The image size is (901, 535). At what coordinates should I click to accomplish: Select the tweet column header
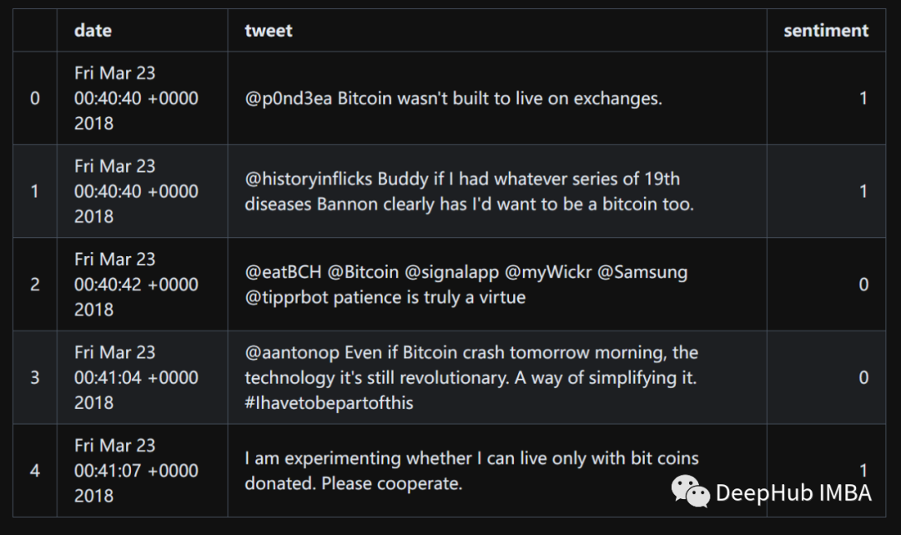[x=269, y=30]
